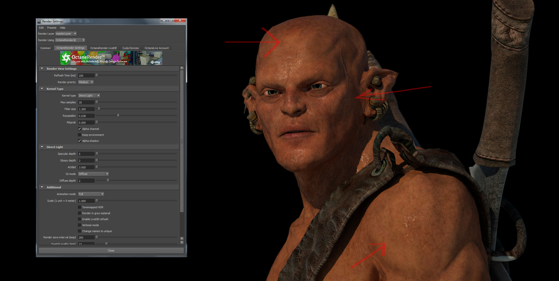Collapse the Render View Settings section
Viewport: 559px width, 281px height.
[42, 69]
